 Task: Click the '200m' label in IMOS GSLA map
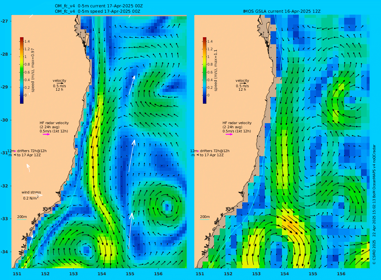(205, 217)
